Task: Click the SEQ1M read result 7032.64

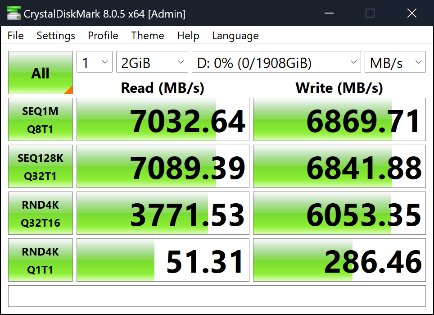Action: pyautogui.click(x=163, y=120)
